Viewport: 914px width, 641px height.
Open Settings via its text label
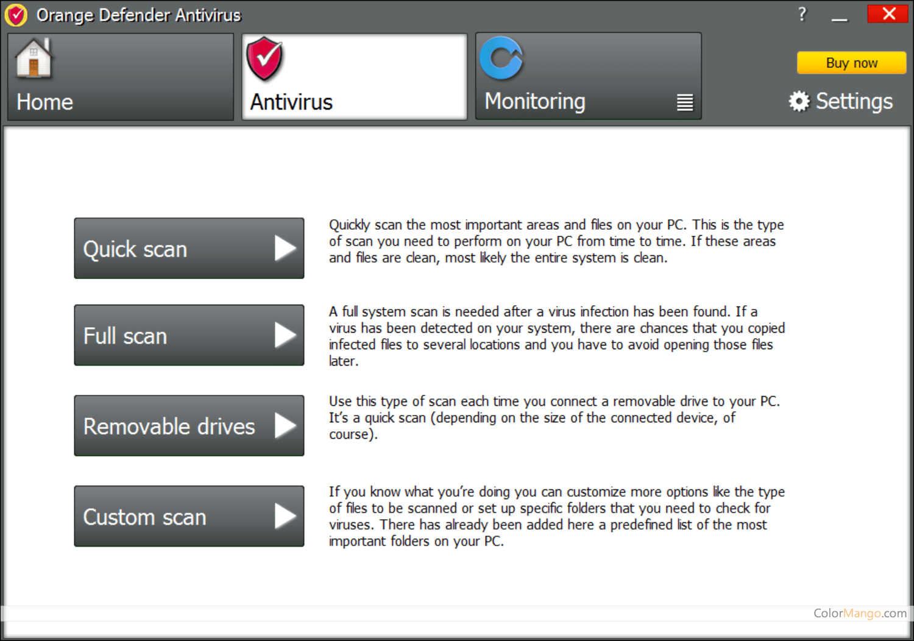coord(854,101)
